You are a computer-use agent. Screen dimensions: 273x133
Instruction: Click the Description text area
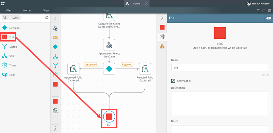click(x=220, y=103)
